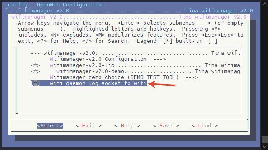Click the wifimanager-v2.0 header line
Screen dimensions: 268x150
tap(135, 53)
